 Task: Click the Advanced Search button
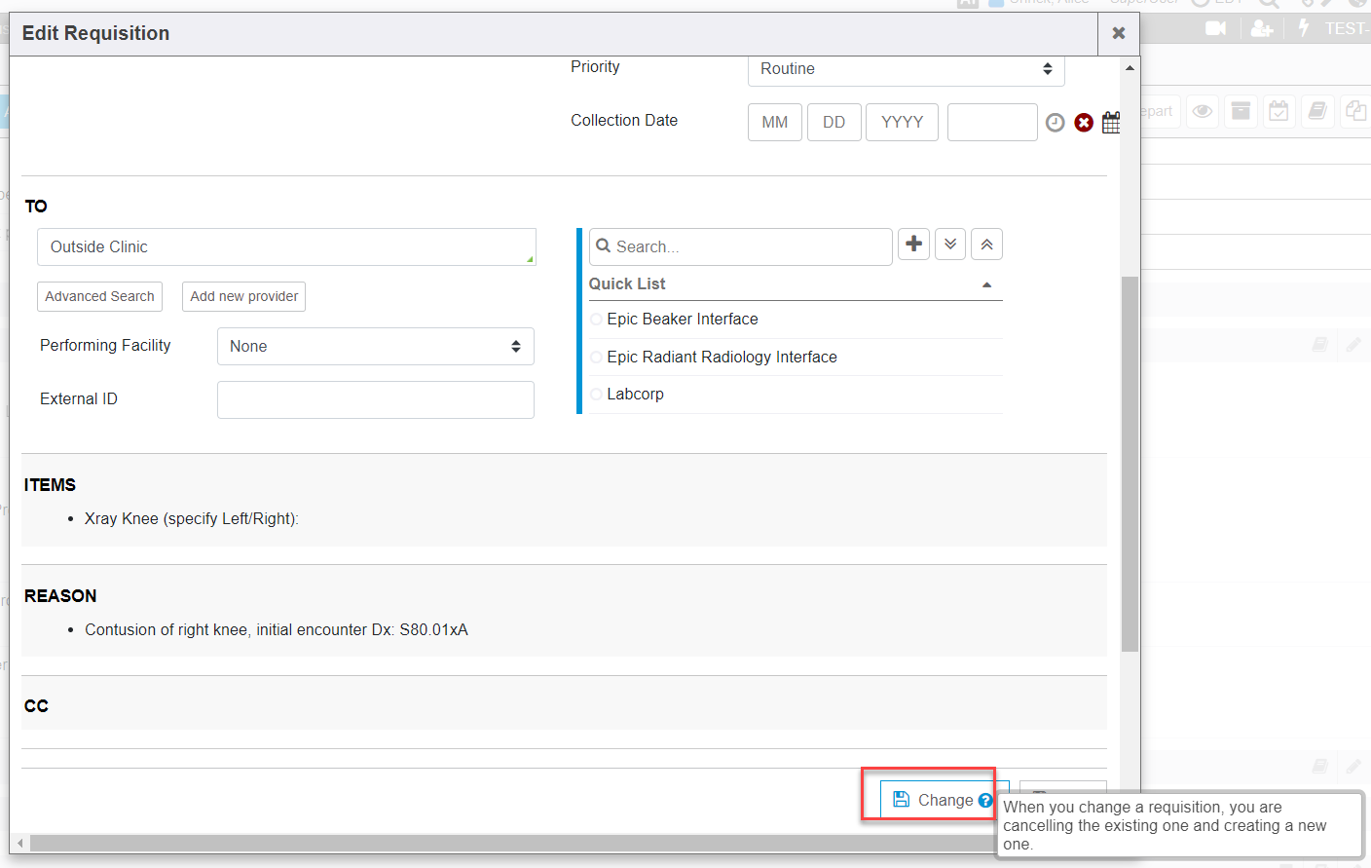tap(99, 297)
